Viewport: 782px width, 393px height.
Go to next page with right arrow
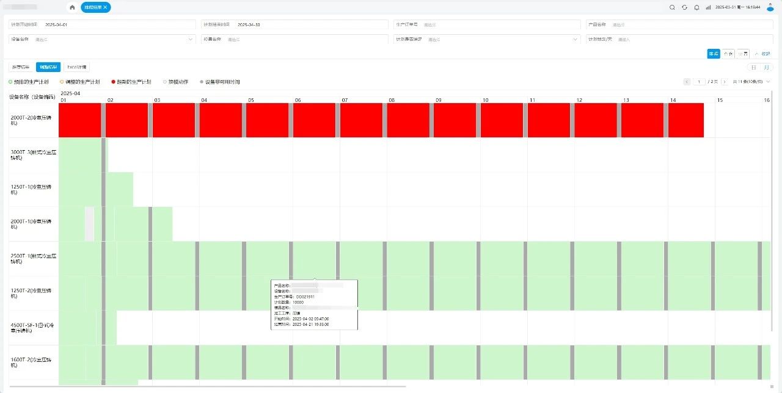pyautogui.click(x=725, y=82)
